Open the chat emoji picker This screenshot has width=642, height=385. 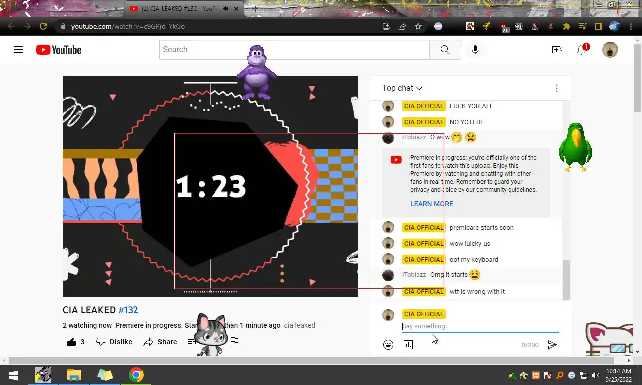click(388, 345)
